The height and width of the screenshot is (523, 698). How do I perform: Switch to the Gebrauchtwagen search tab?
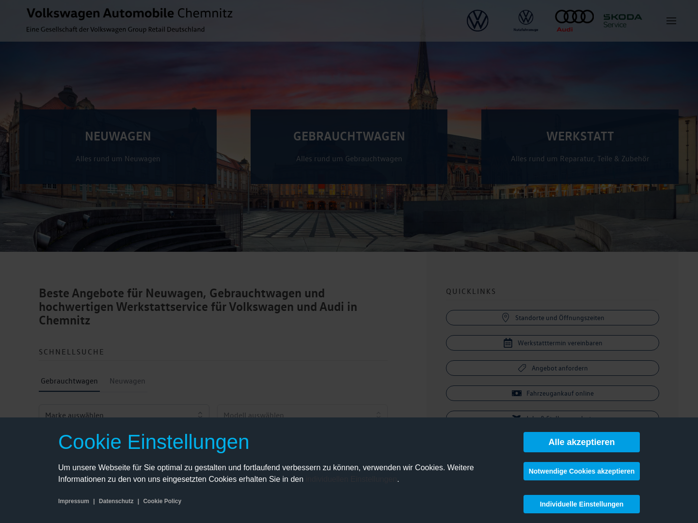(x=69, y=381)
